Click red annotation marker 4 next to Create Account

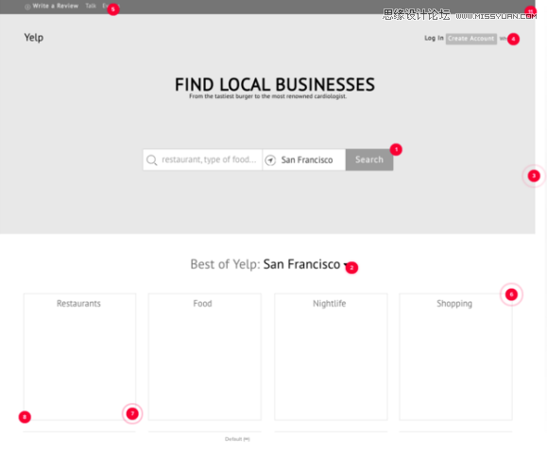point(513,39)
